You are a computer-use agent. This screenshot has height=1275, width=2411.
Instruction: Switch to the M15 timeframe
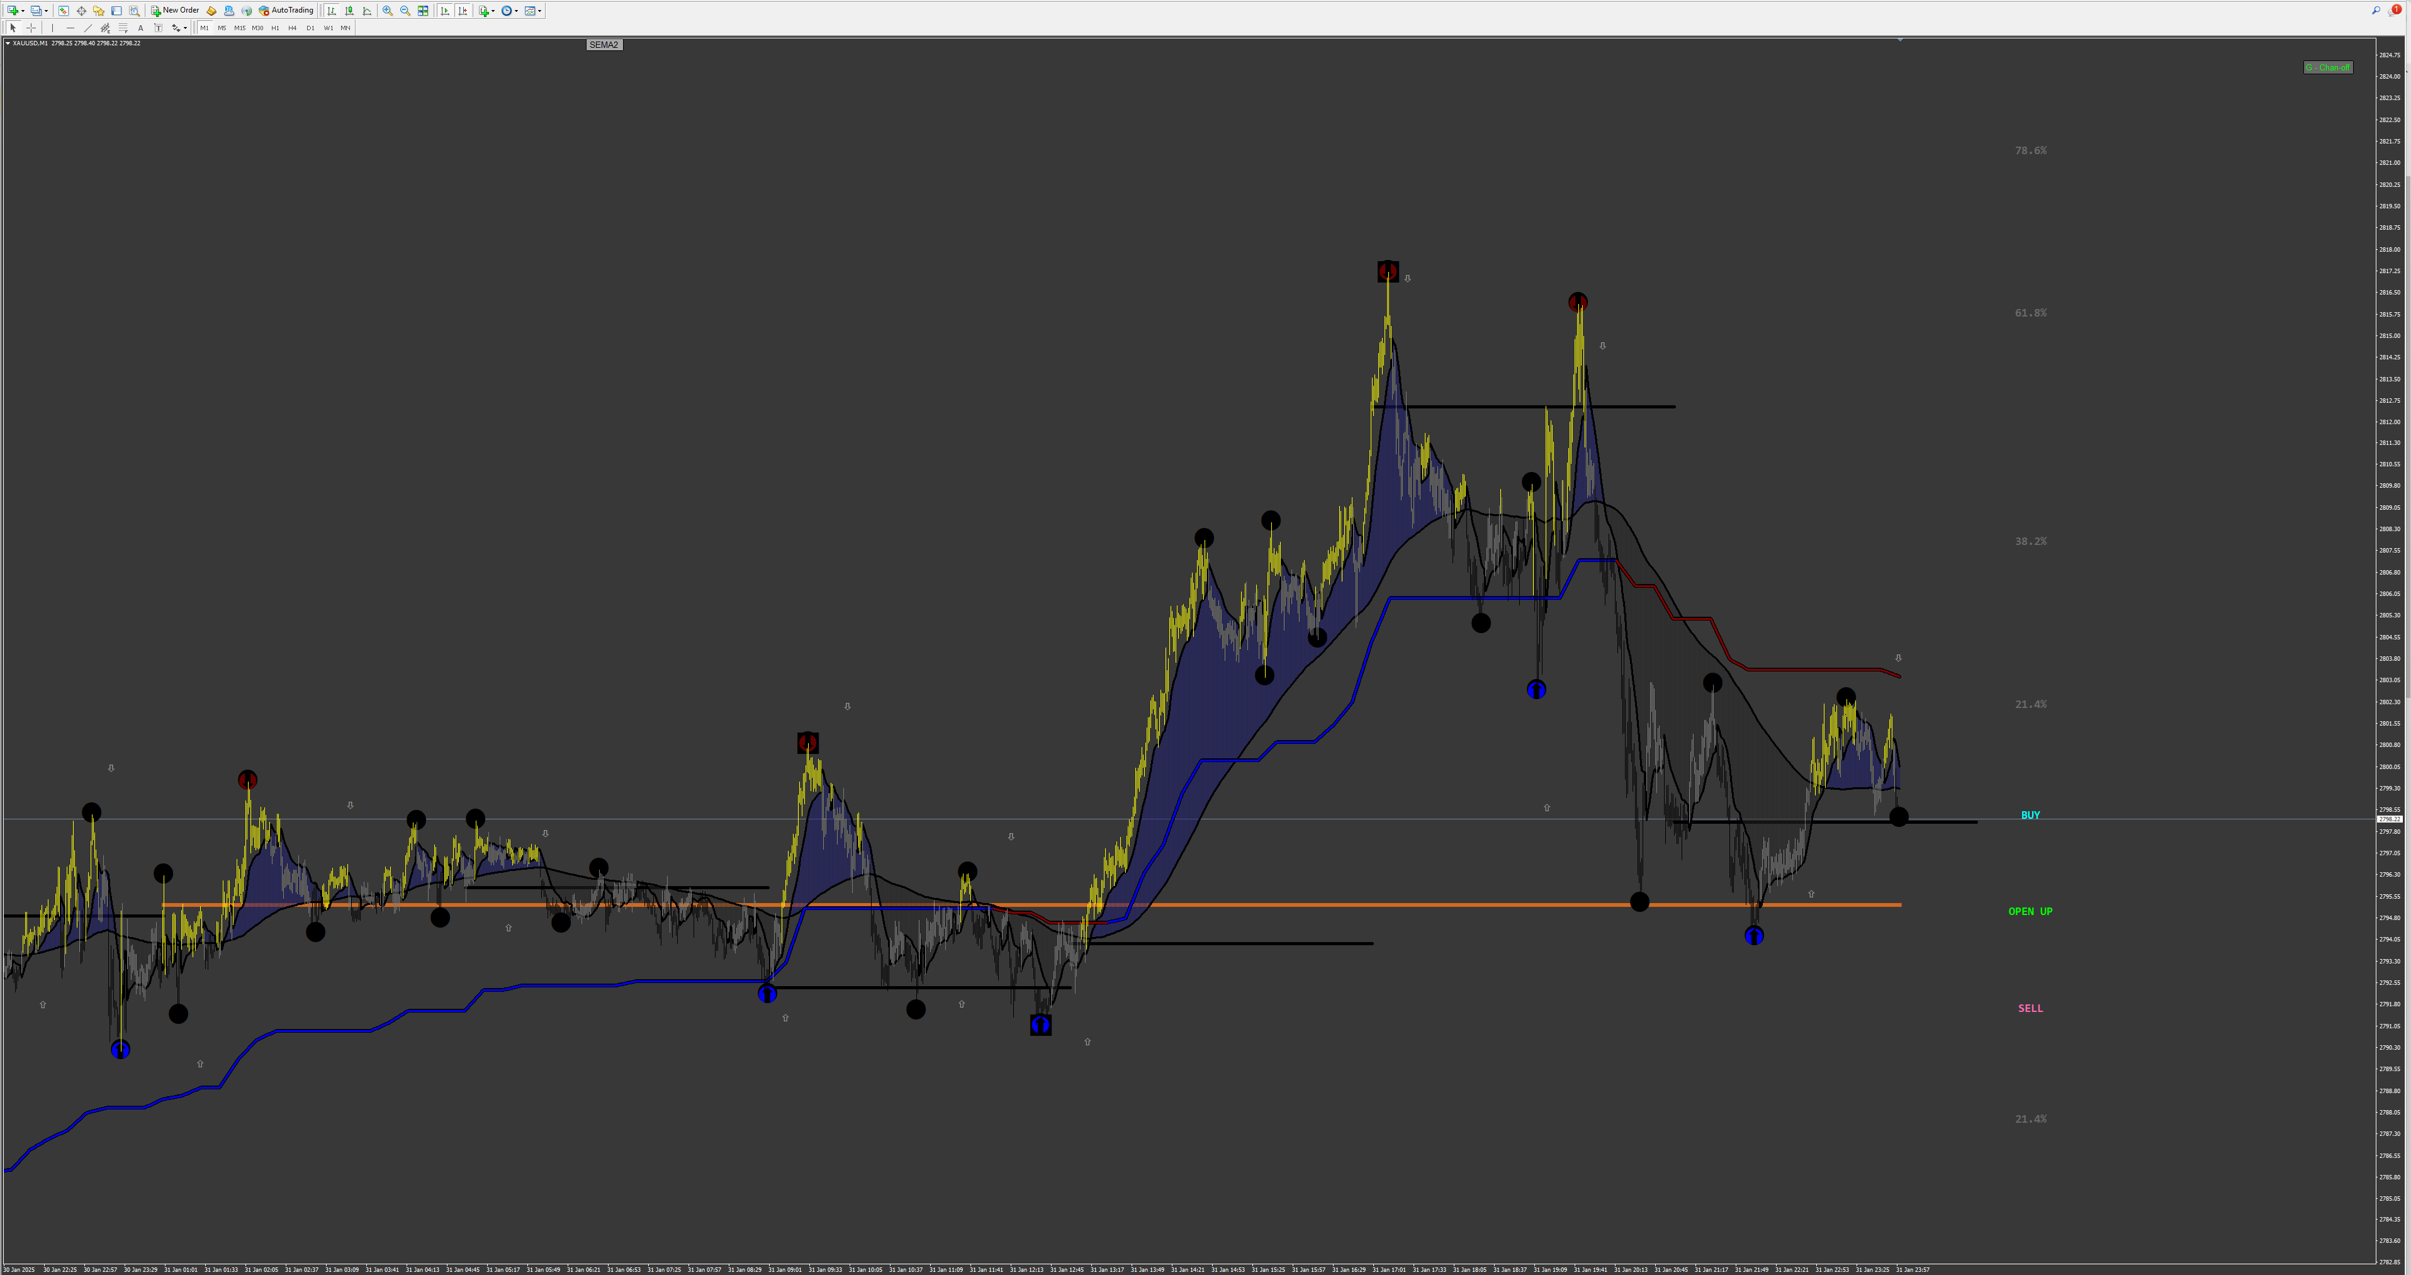(x=240, y=28)
